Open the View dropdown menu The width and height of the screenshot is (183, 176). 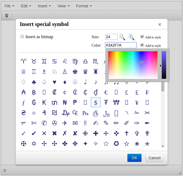[63, 6]
